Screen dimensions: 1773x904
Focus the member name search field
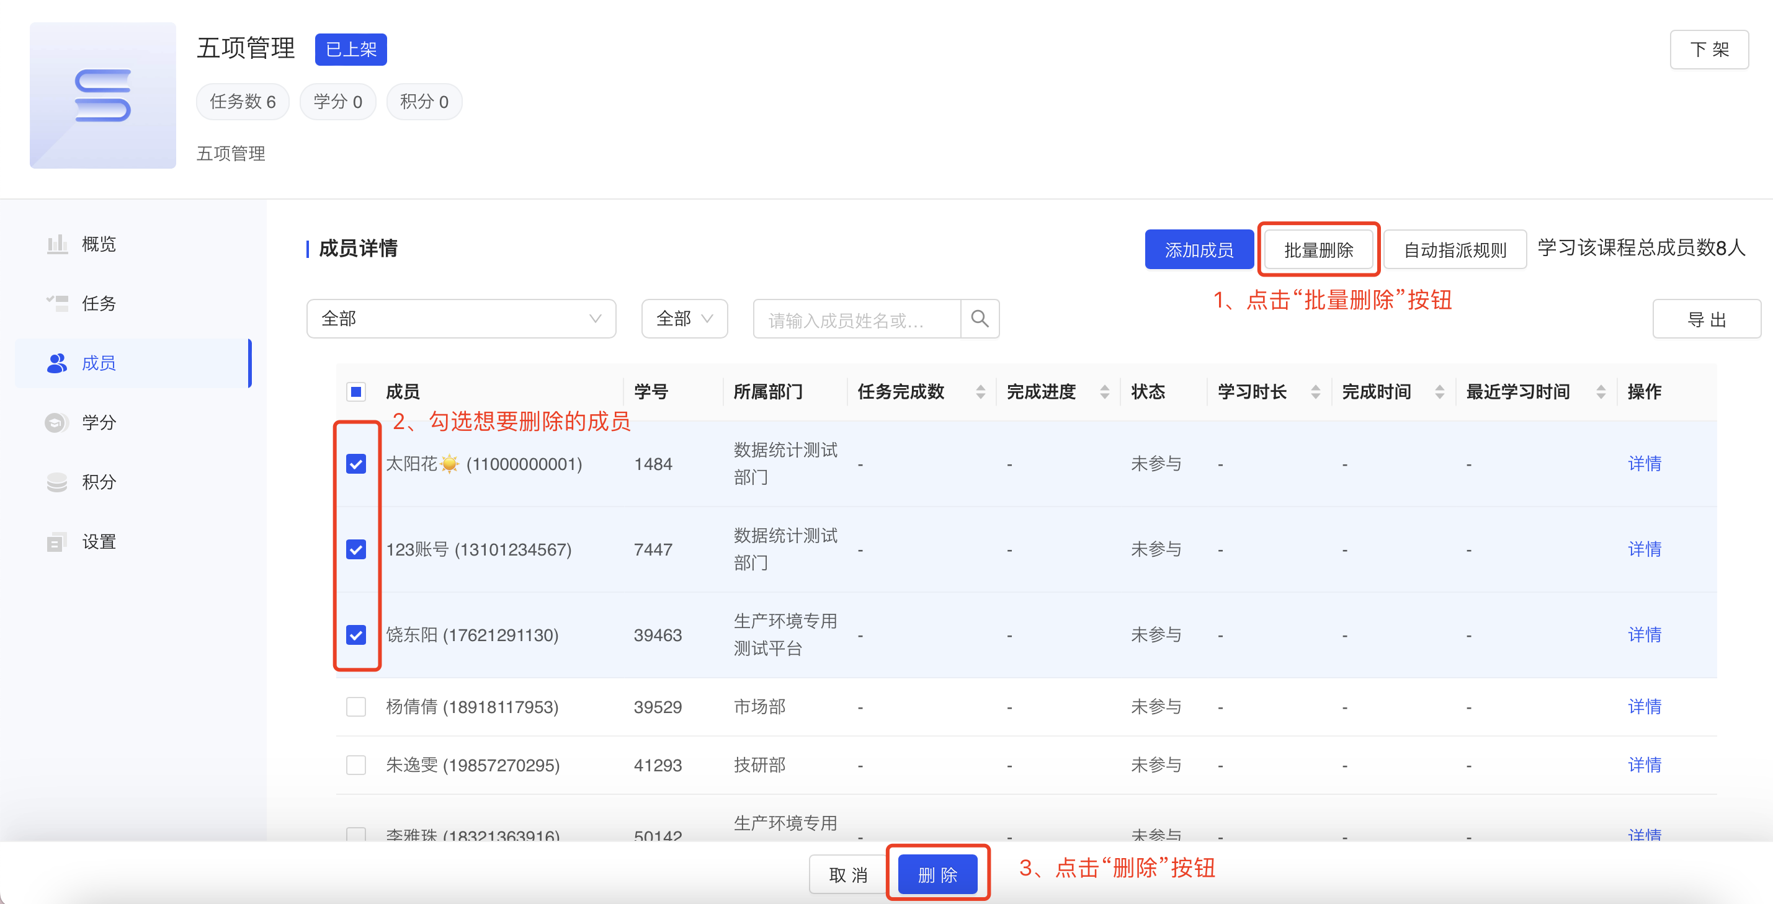click(857, 319)
